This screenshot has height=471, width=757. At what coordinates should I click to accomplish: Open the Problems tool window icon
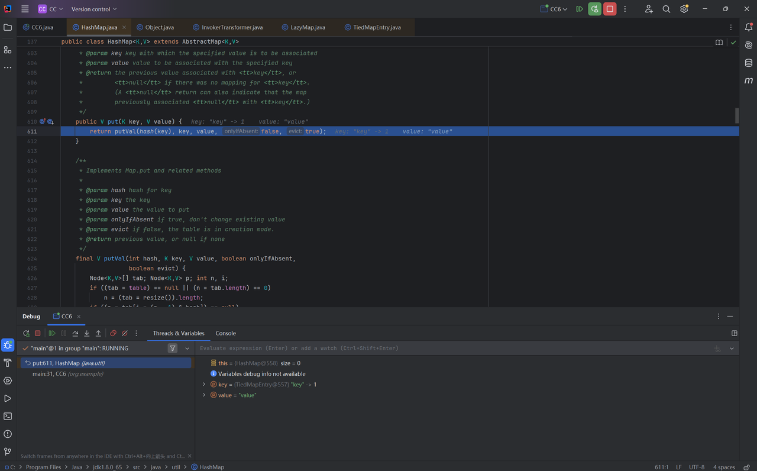pos(8,434)
